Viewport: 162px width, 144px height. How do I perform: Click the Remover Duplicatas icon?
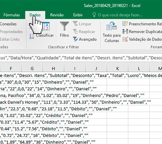pos(125,31)
